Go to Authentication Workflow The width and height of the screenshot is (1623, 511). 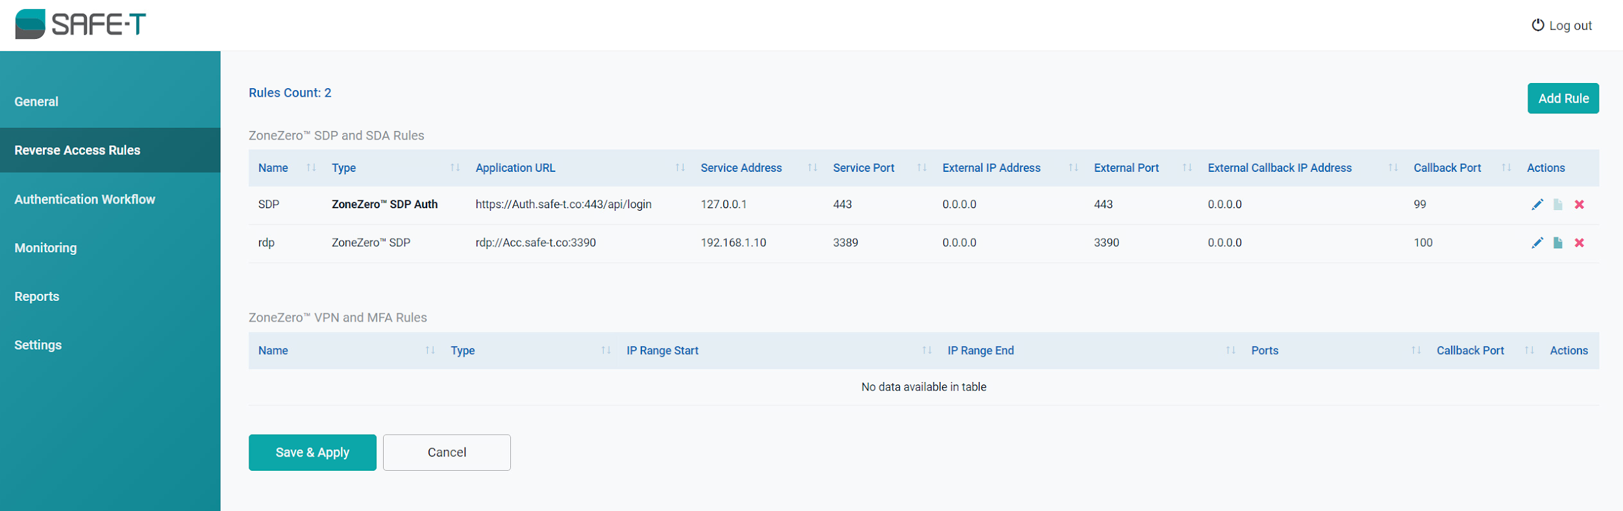(x=85, y=200)
